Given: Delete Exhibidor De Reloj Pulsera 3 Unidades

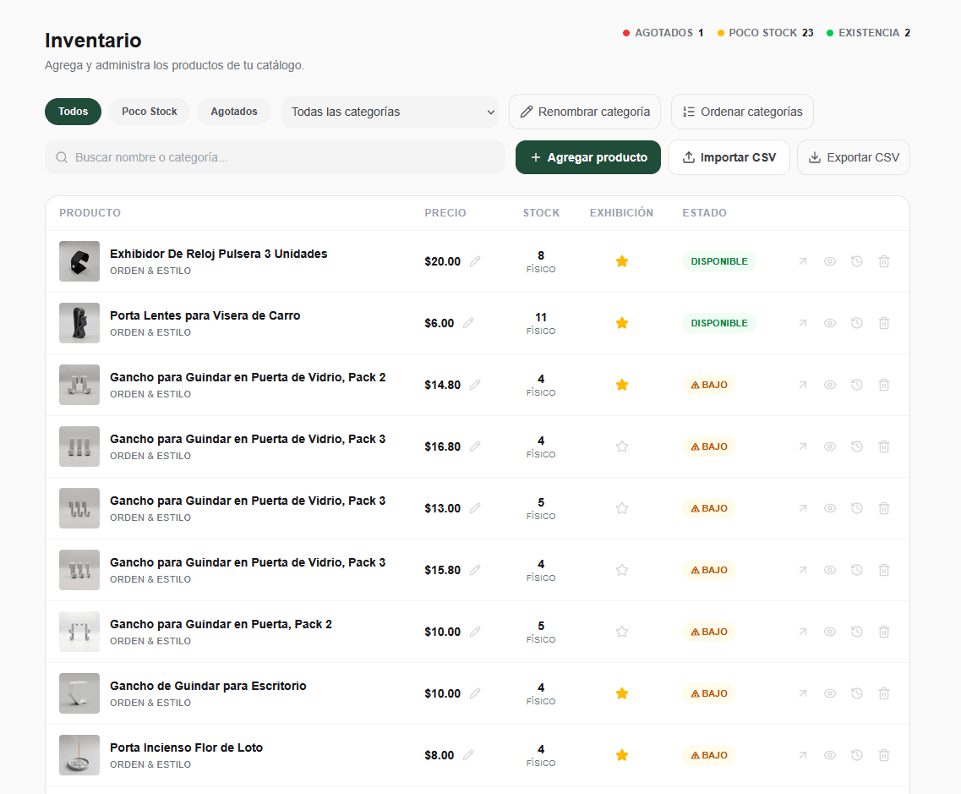Looking at the screenshot, I should [x=884, y=261].
